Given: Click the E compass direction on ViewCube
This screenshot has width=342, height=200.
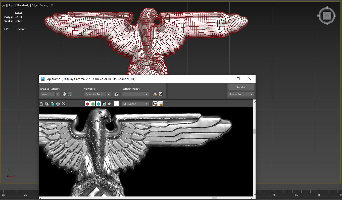Looking at the screenshot, I should pyautogui.click(x=335, y=16).
